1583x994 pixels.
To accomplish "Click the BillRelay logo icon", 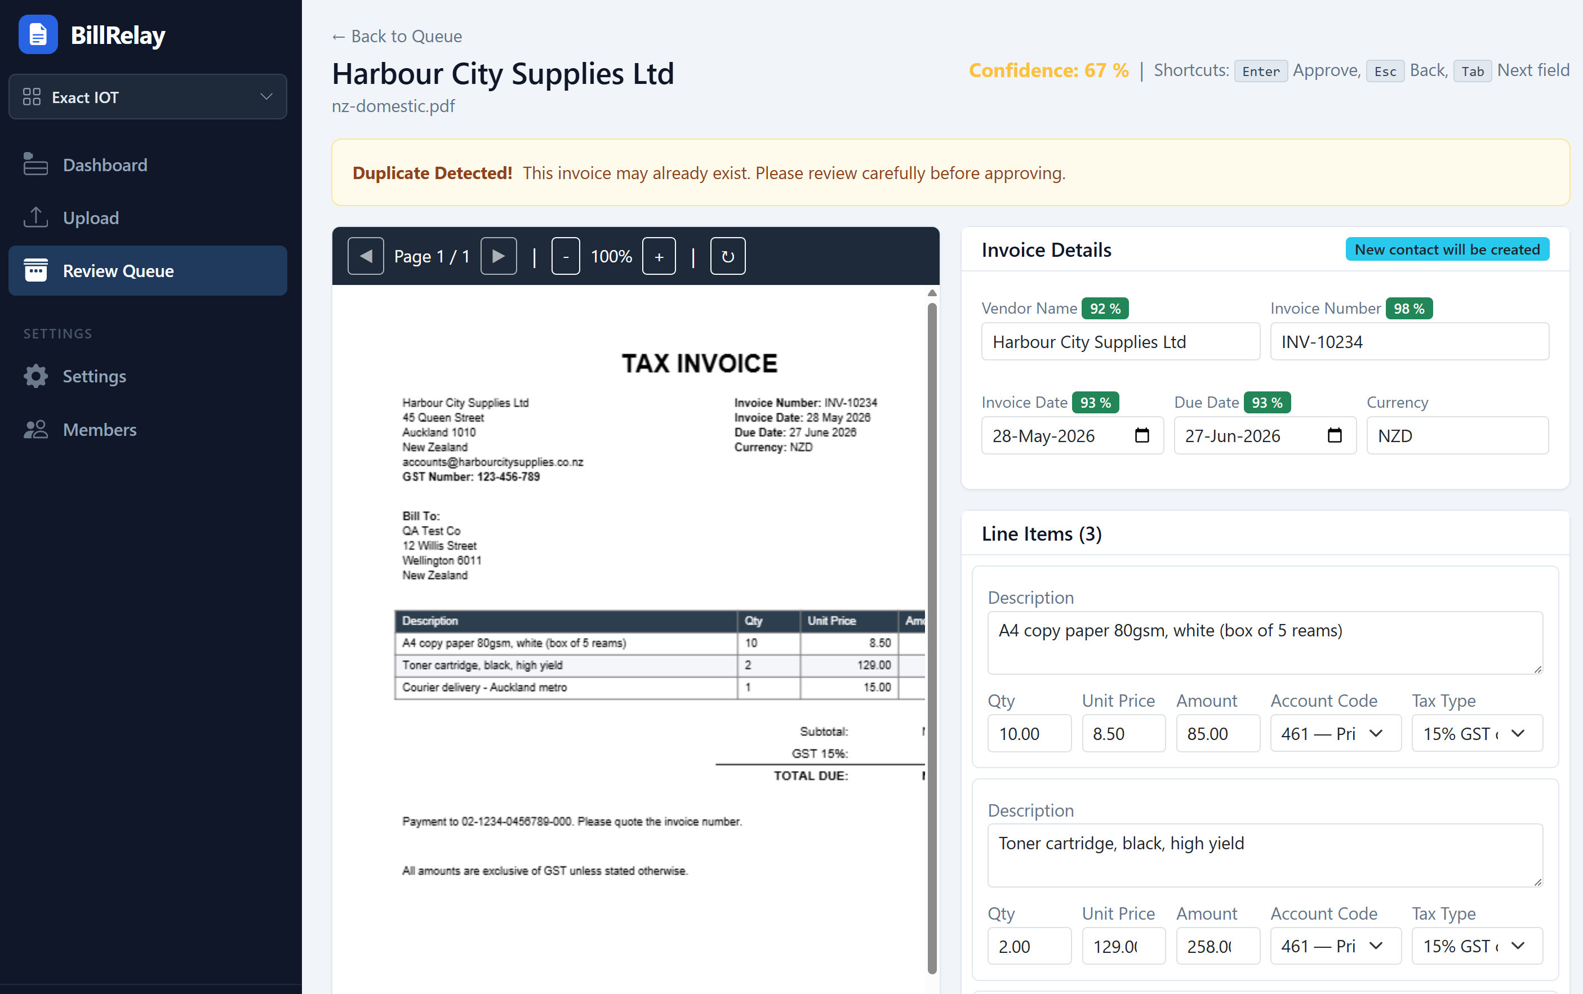I will (x=38, y=34).
